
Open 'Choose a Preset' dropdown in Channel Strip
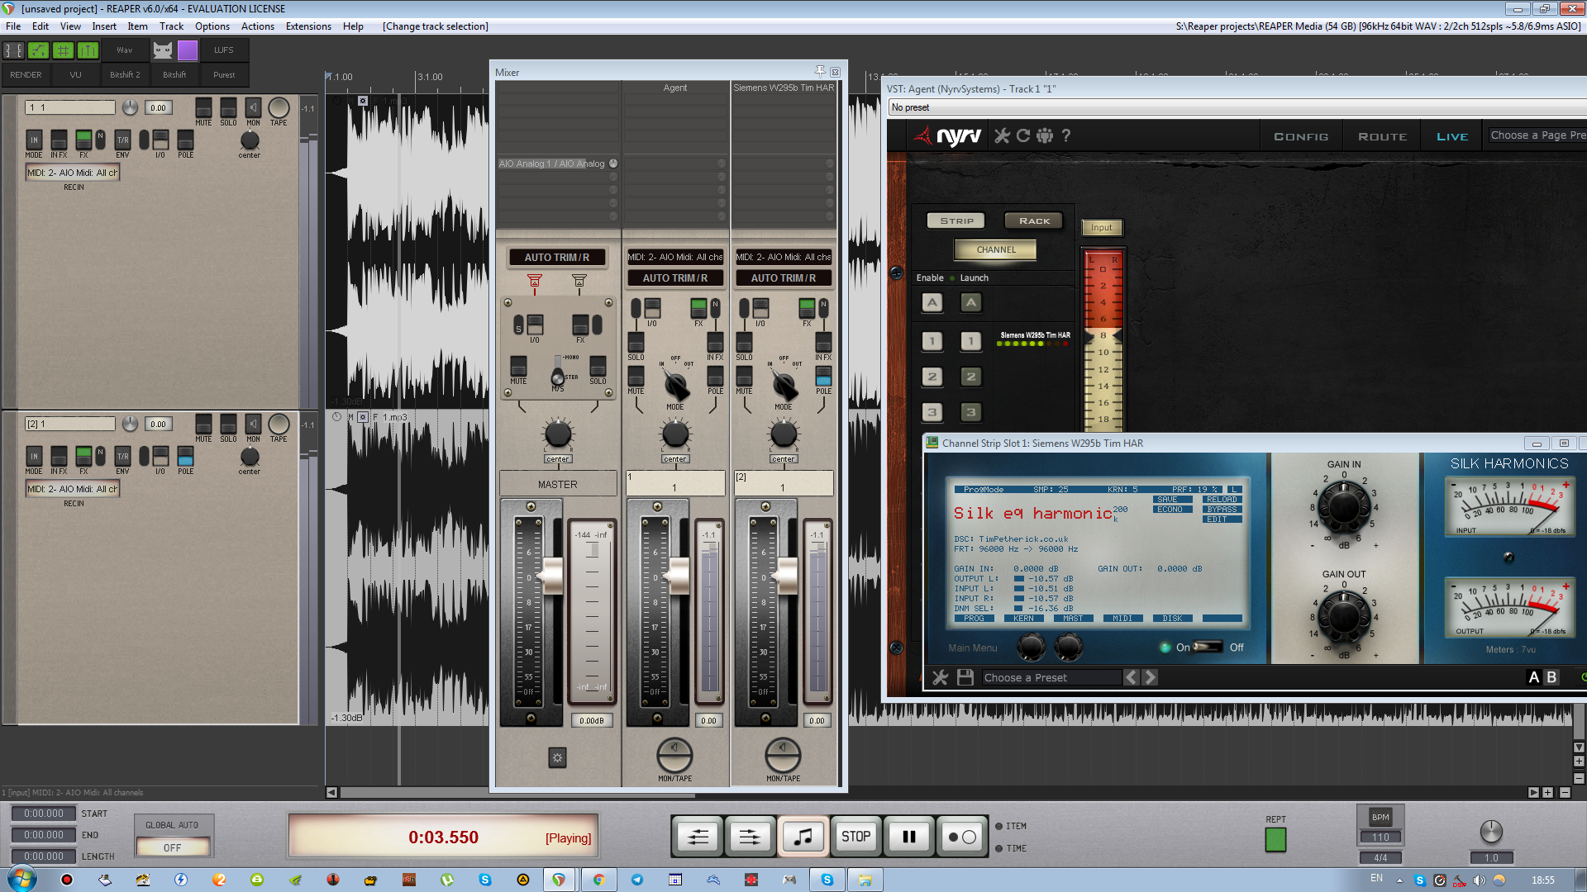click(x=1051, y=677)
